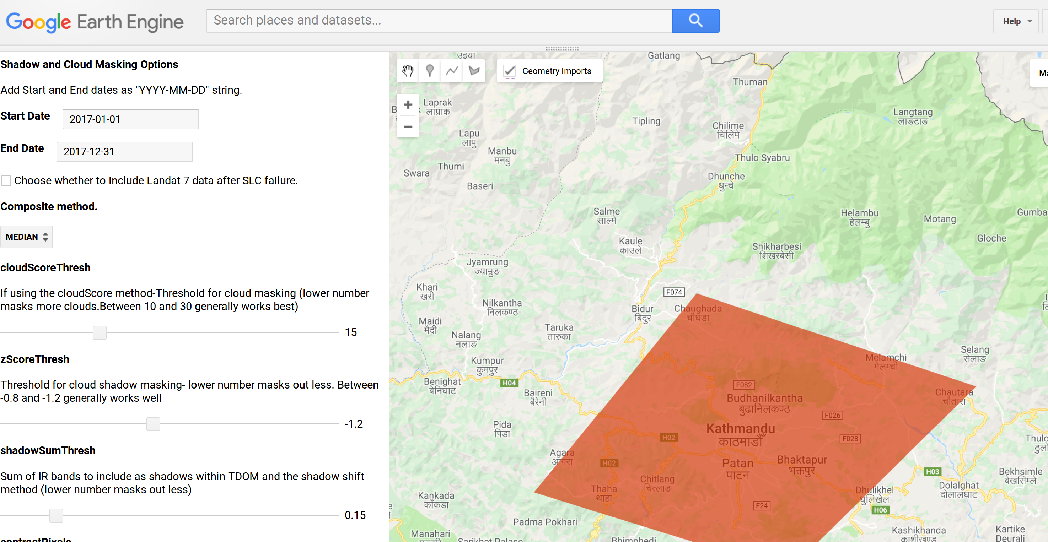Enable Landsat 7 data after SLC failure
The height and width of the screenshot is (542, 1048).
click(x=6, y=180)
